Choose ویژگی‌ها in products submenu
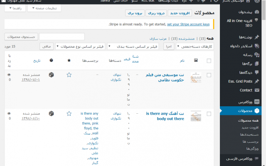This screenshot has width=266, height=166. pyautogui.click(x=252, y=149)
